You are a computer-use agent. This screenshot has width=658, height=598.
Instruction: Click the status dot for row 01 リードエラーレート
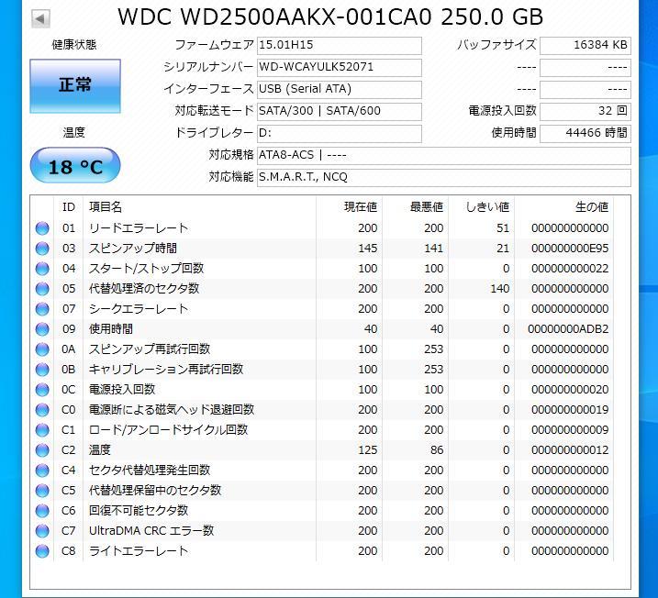coord(42,228)
